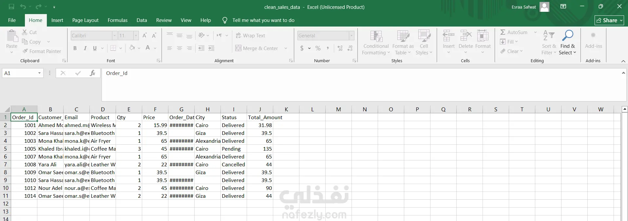Click Increase Decimal icon
The width and height of the screenshot is (628, 221).
click(x=340, y=48)
